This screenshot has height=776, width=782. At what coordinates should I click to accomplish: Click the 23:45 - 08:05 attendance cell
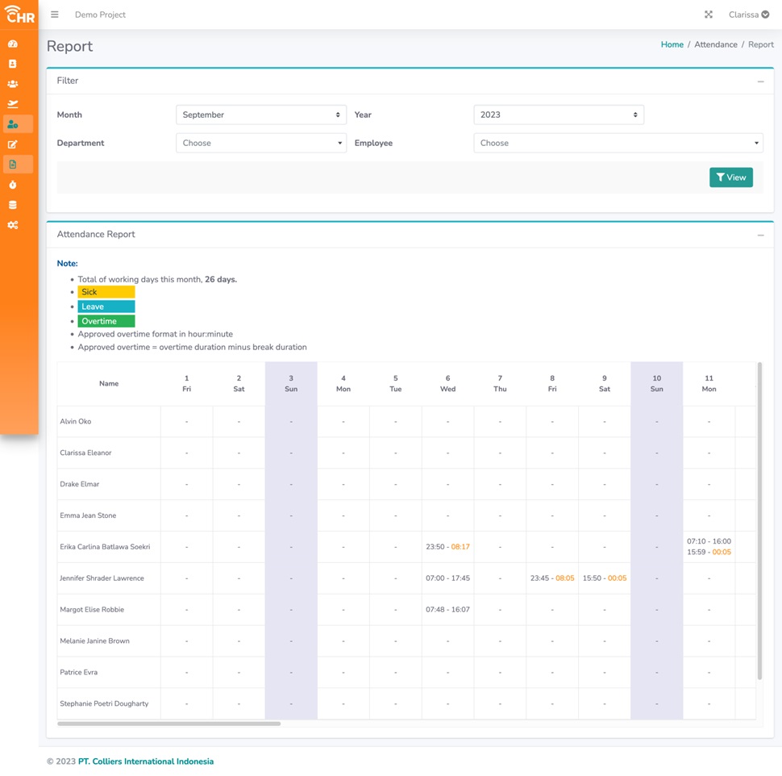(x=552, y=578)
